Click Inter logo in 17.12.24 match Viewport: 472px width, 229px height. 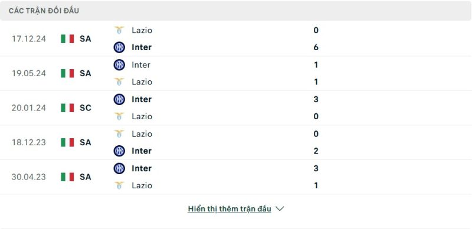pos(119,47)
